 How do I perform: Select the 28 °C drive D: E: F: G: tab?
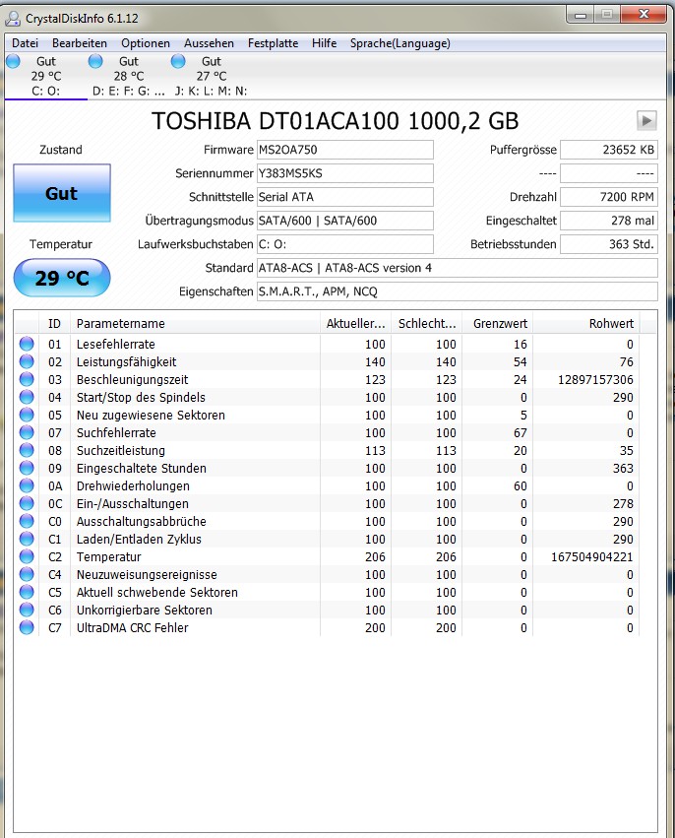(128, 76)
